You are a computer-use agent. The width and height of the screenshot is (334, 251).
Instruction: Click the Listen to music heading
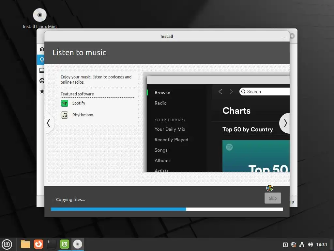coord(79,53)
